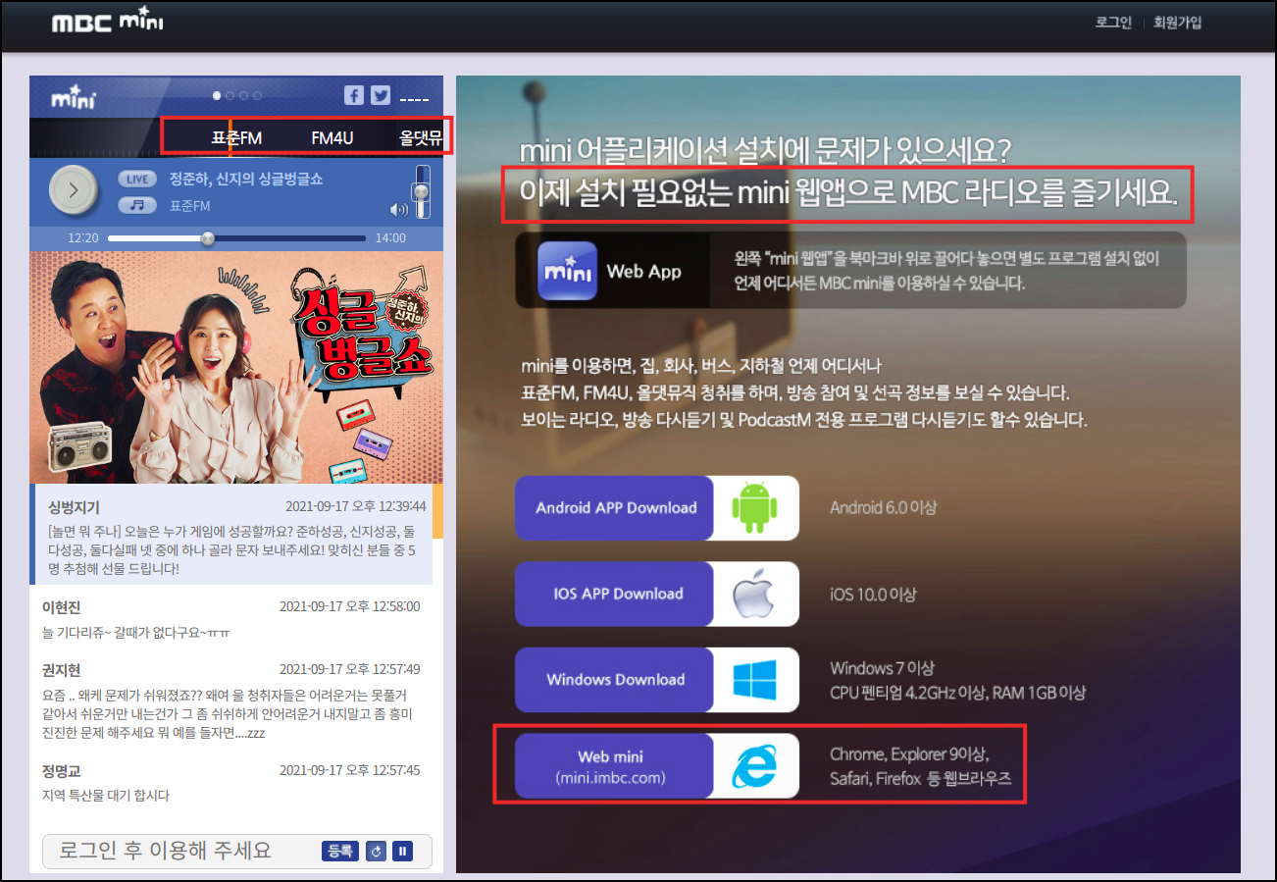
Task: Click the Chrome, Explorer 9이상 browser text
Action: click(910, 754)
